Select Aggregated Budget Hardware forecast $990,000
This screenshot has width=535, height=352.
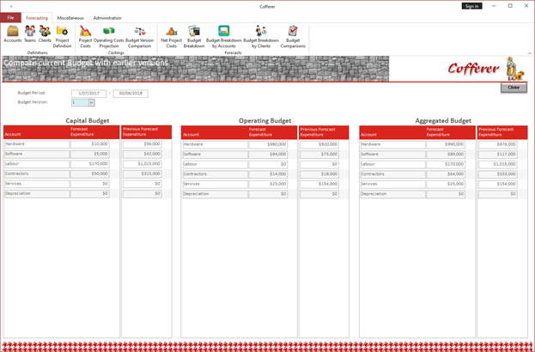pyautogui.click(x=446, y=144)
